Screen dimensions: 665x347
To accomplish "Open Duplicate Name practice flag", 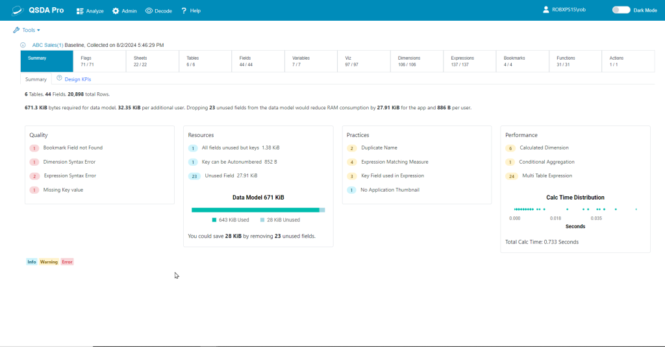I will (x=379, y=148).
